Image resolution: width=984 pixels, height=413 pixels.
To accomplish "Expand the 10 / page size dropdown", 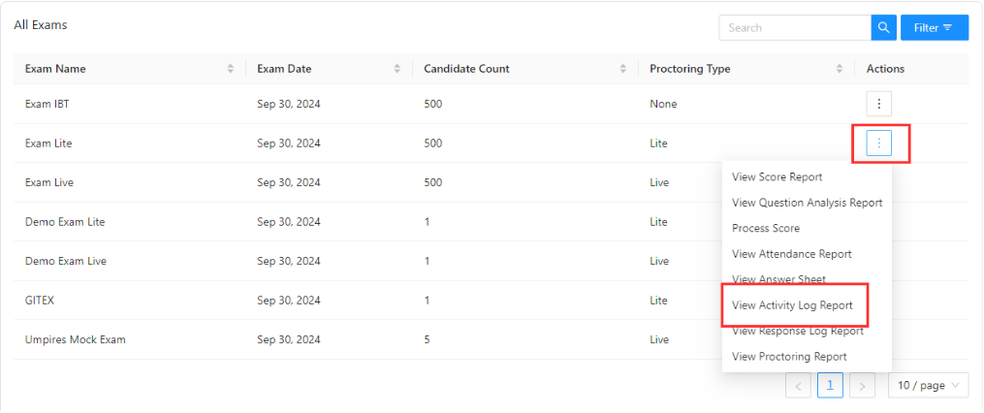I will click(928, 386).
